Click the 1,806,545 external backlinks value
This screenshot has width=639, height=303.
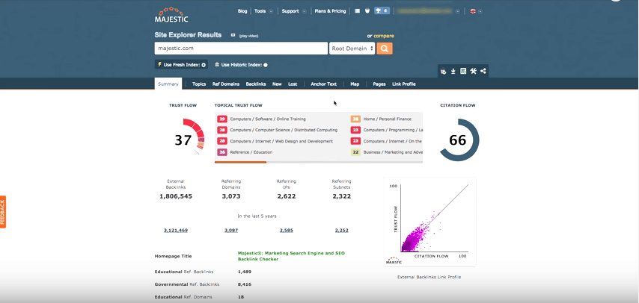(x=176, y=196)
